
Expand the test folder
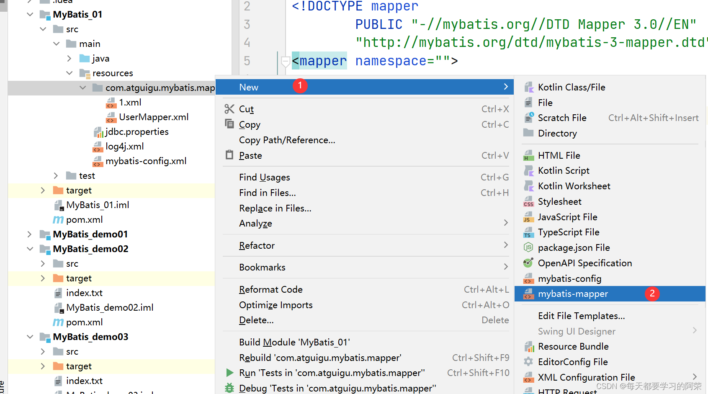tap(56, 176)
